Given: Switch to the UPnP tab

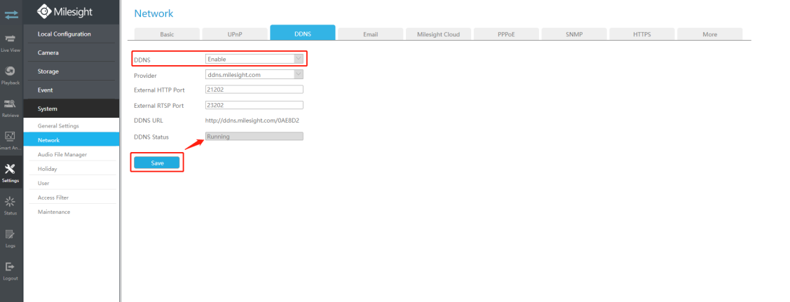Looking at the screenshot, I should 235,34.
